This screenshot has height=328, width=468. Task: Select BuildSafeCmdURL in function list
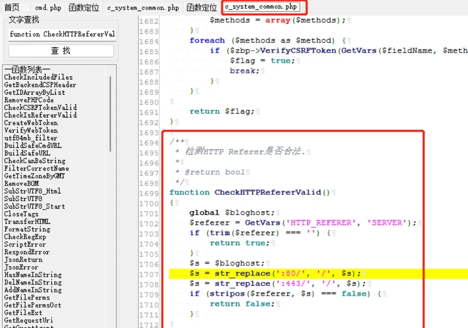(x=33, y=145)
